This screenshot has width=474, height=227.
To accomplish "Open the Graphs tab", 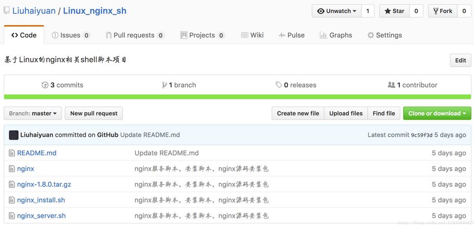I will 336,35.
